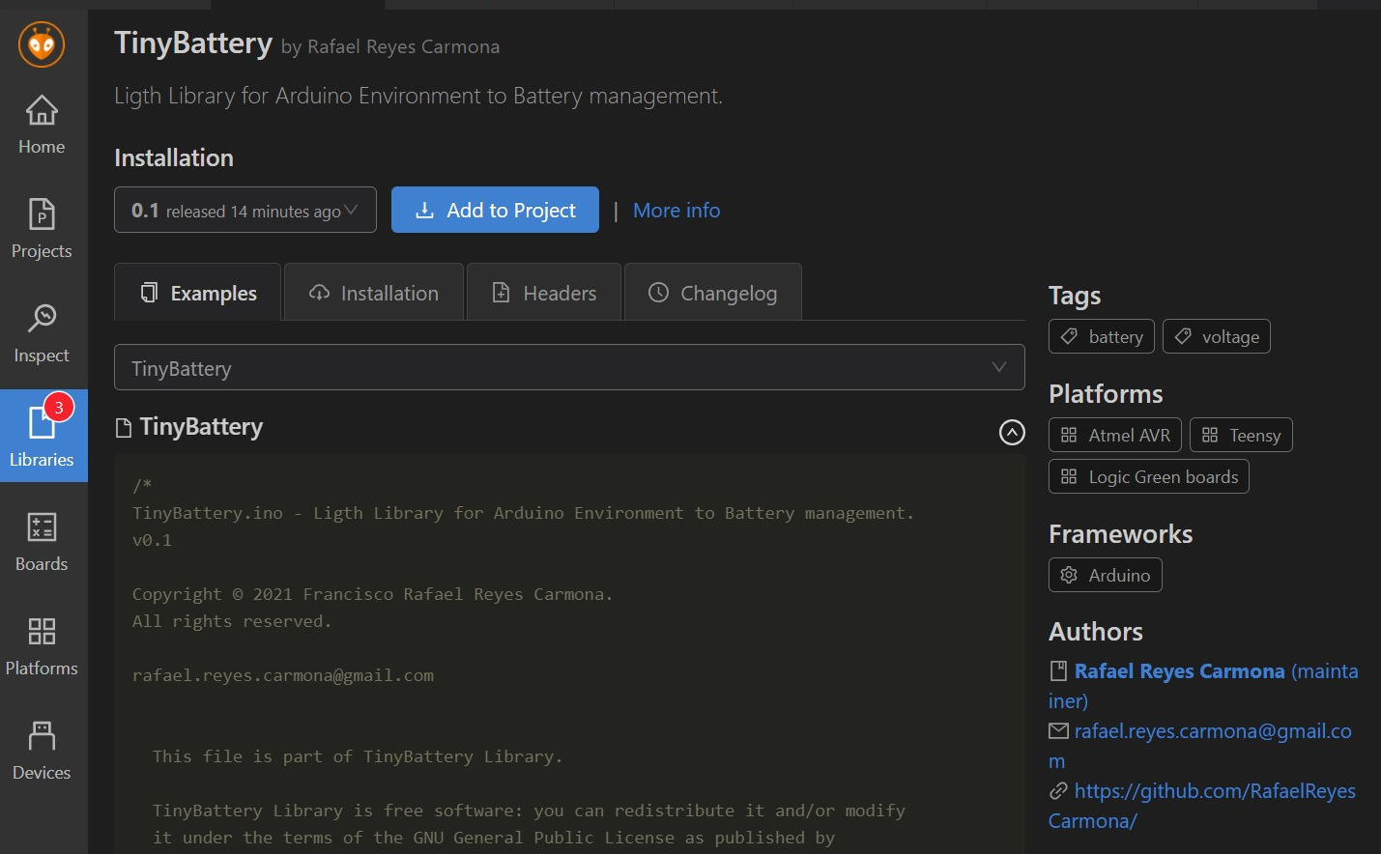Image resolution: width=1381 pixels, height=854 pixels.
Task: Open the Inspect sidebar icon
Action: click(42, 333)
